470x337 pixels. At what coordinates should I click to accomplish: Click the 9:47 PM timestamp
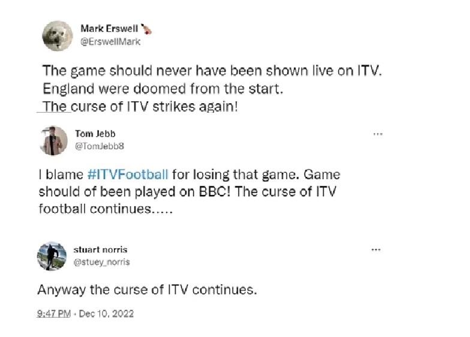click(53, 313)
